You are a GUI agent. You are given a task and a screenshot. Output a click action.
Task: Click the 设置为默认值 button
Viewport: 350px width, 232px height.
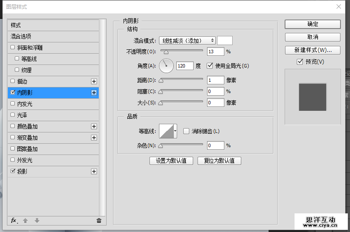click(x=171, y=161)
